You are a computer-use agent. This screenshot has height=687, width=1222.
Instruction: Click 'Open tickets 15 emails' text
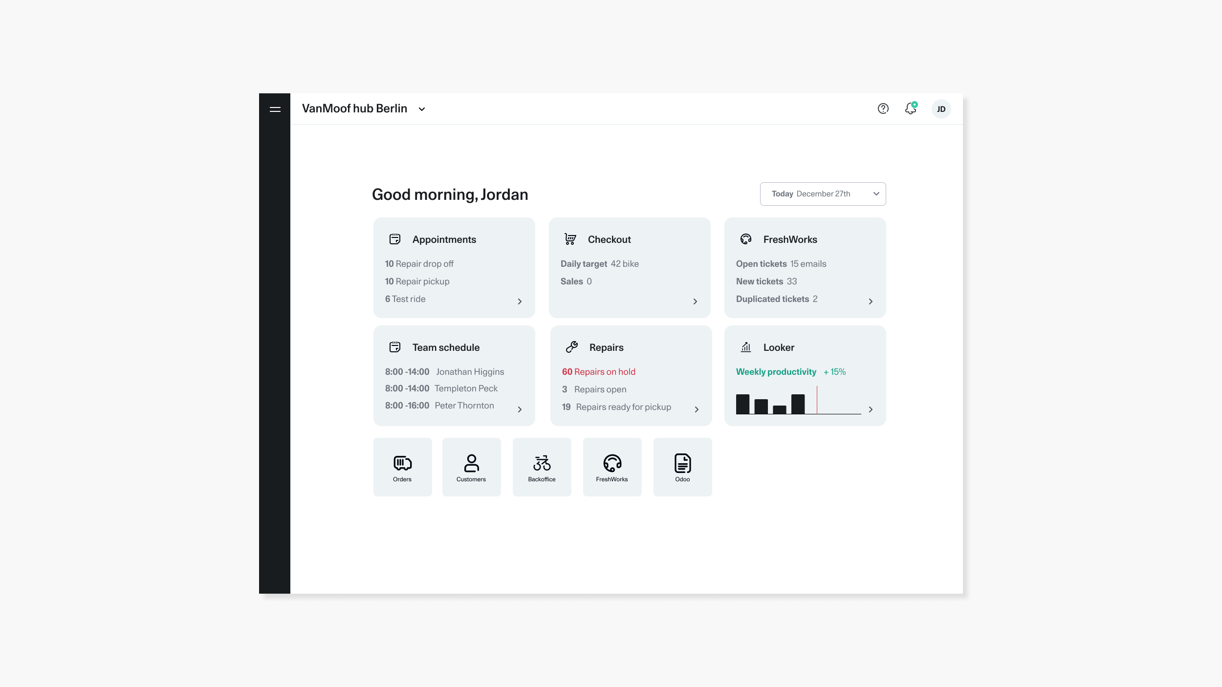pos(781,264)
